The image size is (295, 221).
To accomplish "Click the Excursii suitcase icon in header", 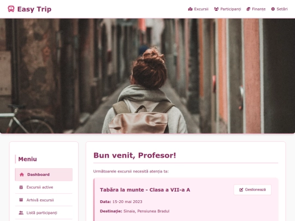I will (190, 9).
